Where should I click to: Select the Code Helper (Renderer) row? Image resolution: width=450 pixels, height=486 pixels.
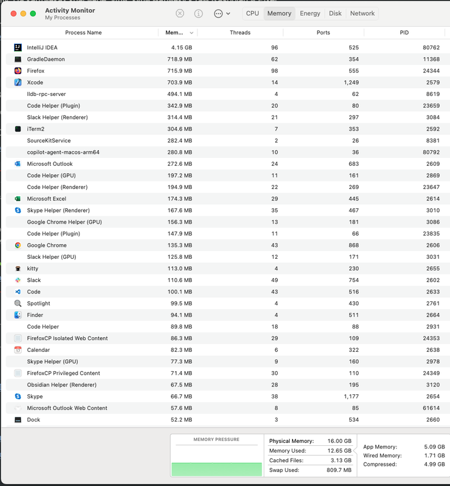tap(228, 187)
